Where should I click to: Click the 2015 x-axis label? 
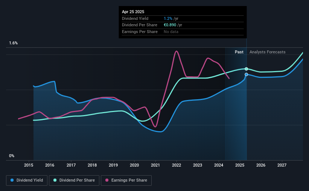click(29, 165)
